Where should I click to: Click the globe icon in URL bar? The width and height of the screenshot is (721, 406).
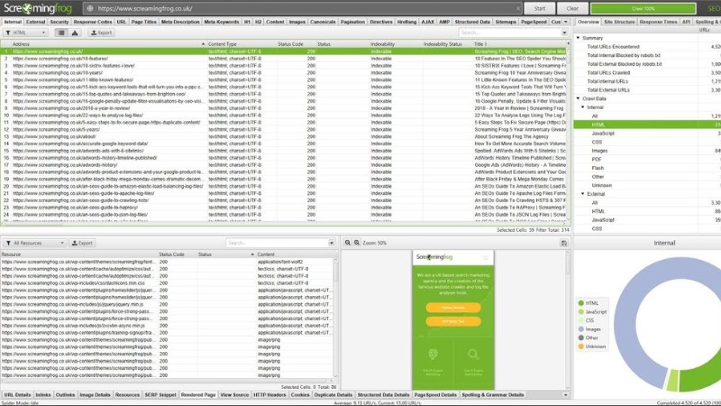(x=89, y=8)
